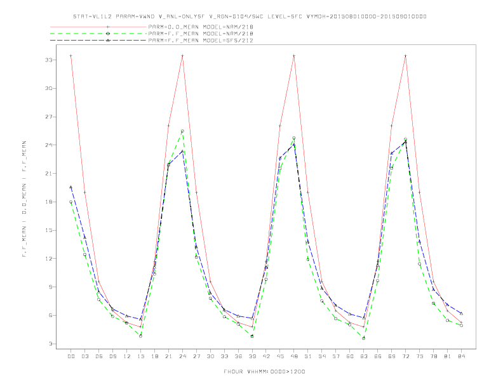
Task: Click the x-axis title FHOUR VHHMM=0000>1200
Action: point(264,372)
